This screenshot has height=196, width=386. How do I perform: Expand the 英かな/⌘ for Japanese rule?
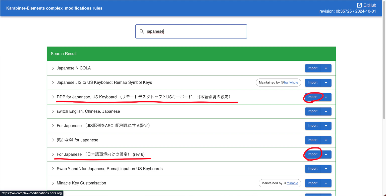click(x=53, y=140)
